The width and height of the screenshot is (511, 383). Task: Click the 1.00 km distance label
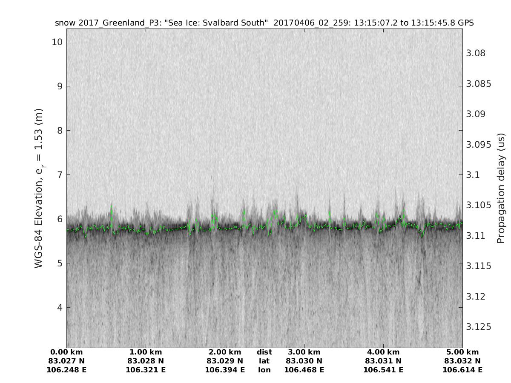[x=146, y=352]
